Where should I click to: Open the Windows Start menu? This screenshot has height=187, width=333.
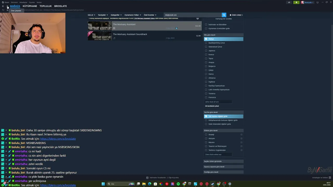[103, 184]
